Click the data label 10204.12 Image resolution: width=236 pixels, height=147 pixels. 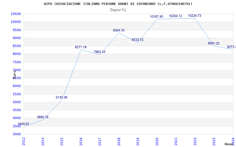pyautogui.click(x=176, y=16)
